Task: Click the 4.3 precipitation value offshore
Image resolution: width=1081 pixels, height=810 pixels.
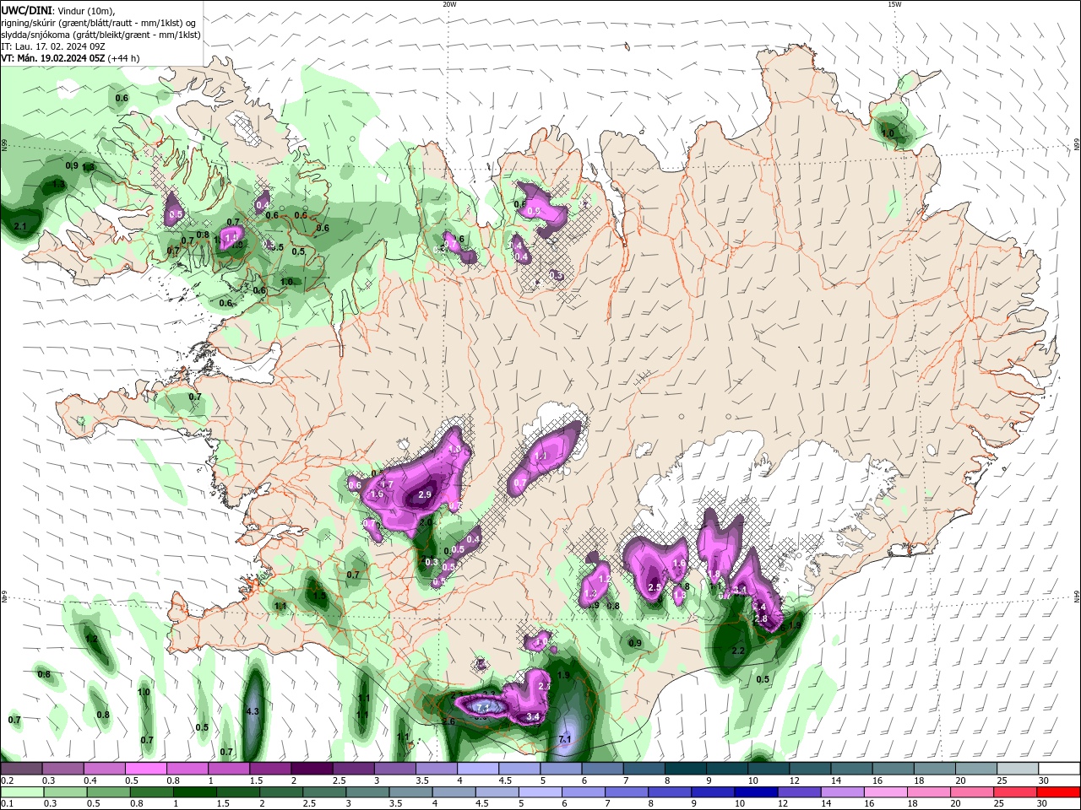Action: pyautogui.click(x=253, y=711)
